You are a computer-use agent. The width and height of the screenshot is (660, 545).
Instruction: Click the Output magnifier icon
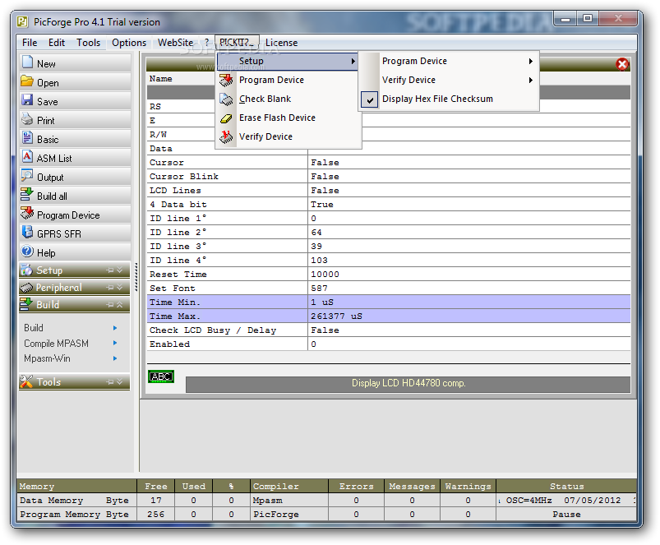[x=27, y=175]
